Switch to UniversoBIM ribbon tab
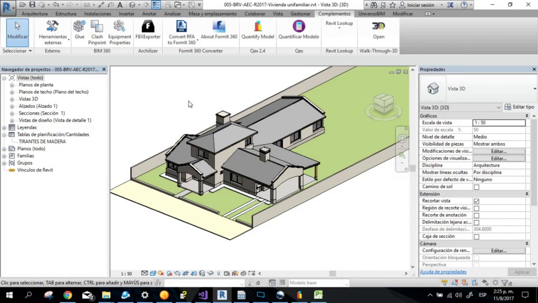Screen dimensions: 538x303 click(372, 13)
